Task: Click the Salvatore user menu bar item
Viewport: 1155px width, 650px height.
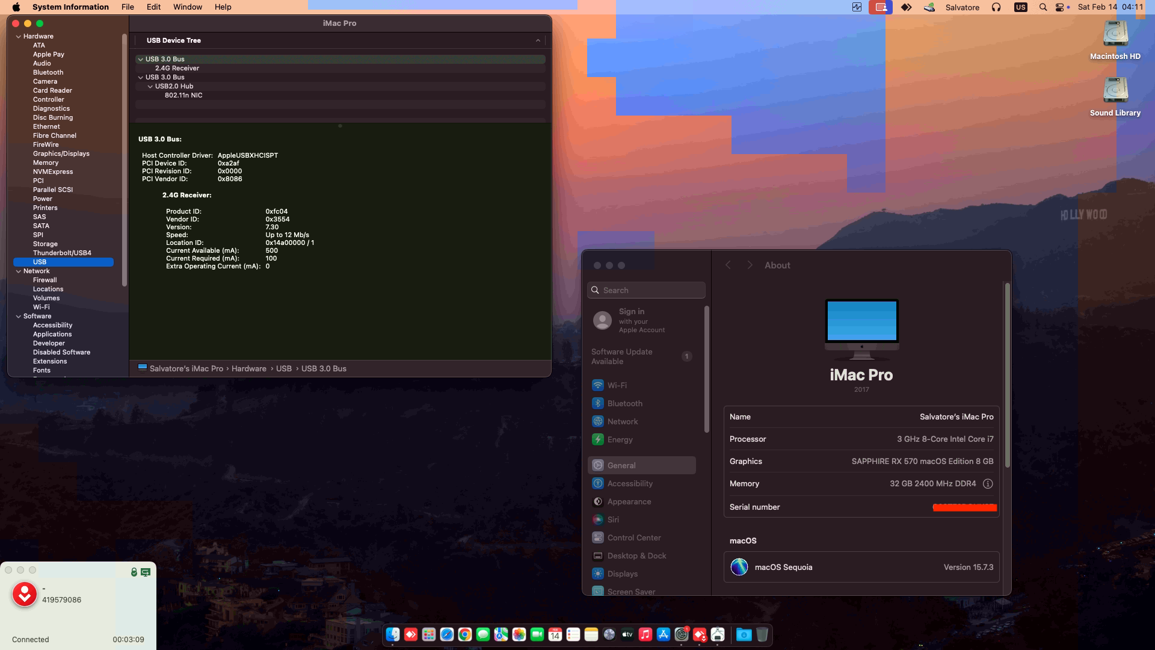Action: point(962,7)
